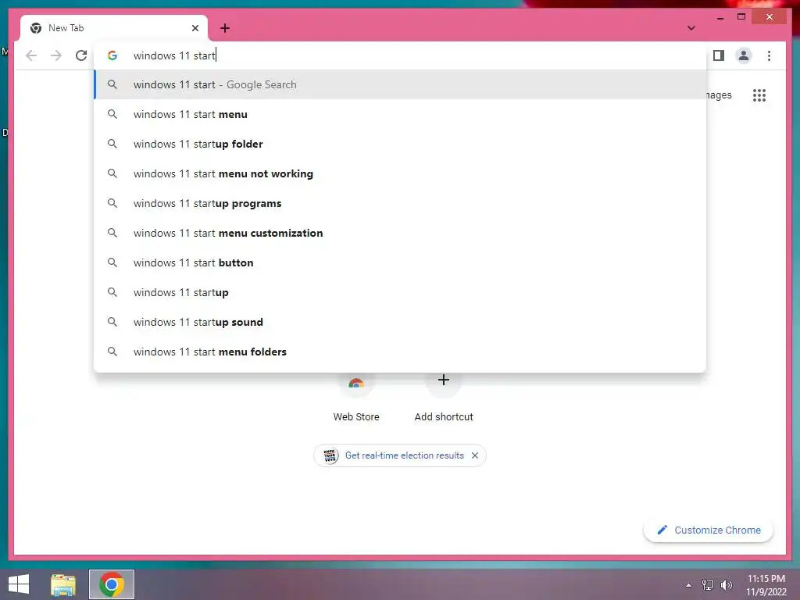The height and width of the screenshot is (600, 800).
Task: Open File Explorer from the taskbar
Action: click(x=63, y=584)
